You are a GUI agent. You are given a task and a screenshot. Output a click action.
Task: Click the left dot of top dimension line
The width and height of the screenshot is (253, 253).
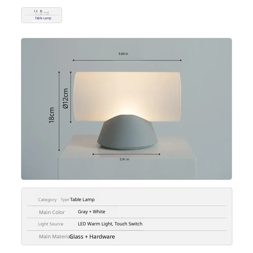tap(74, 60)
